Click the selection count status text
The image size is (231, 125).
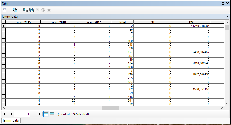tap(73, 114)
